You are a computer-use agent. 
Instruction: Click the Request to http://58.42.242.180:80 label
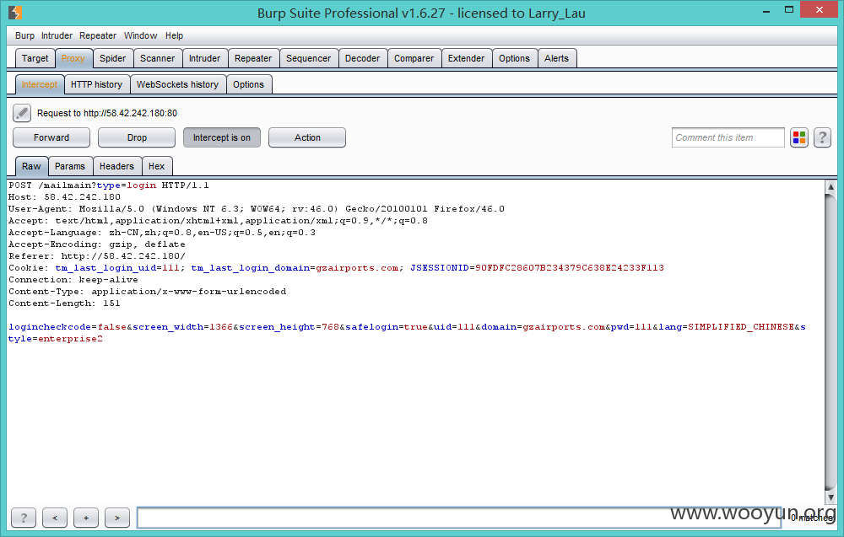click(x=107, y=113)
